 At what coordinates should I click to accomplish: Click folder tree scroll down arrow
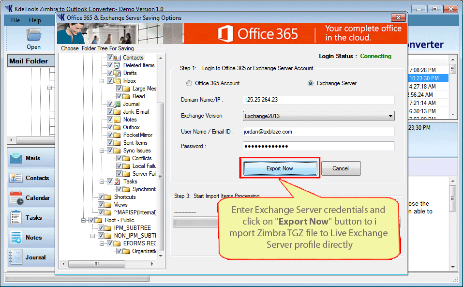tap(161, 256)
